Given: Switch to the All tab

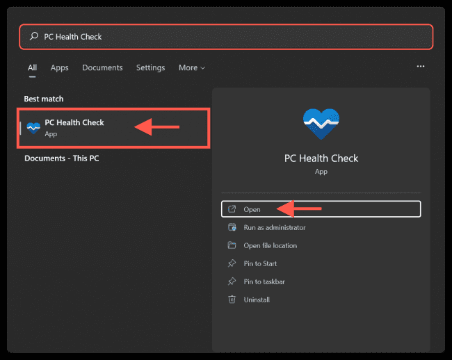Looking at the screenshot, I should coord(32,67).
